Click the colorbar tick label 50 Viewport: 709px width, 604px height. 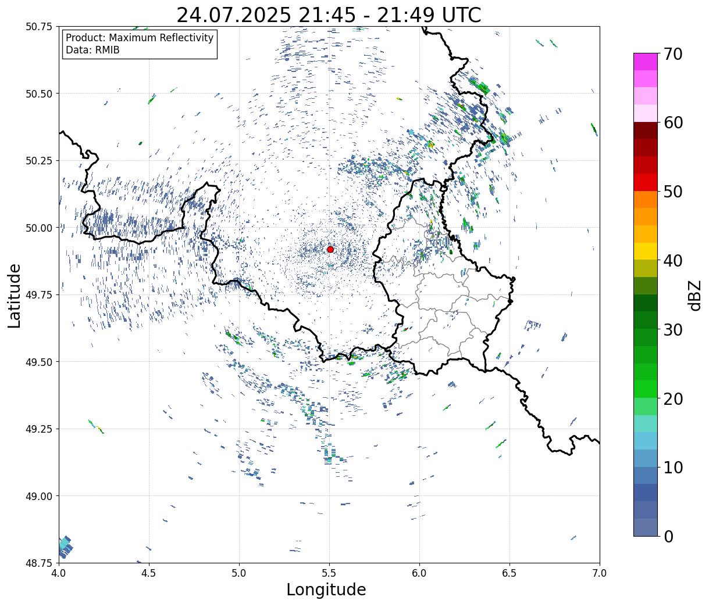[672, 192]
